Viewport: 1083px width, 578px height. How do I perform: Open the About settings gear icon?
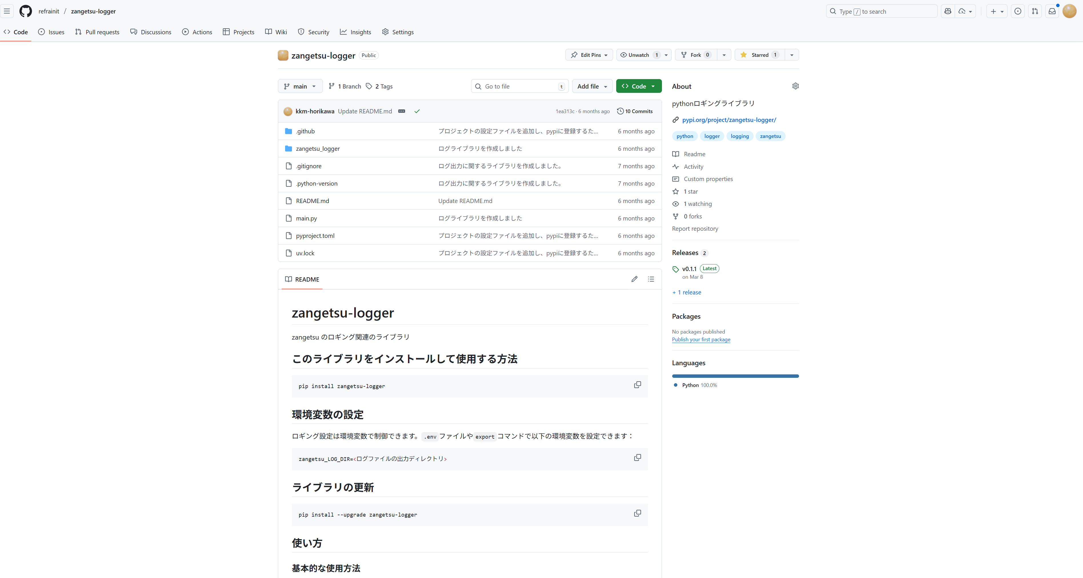tap(795, 86)
